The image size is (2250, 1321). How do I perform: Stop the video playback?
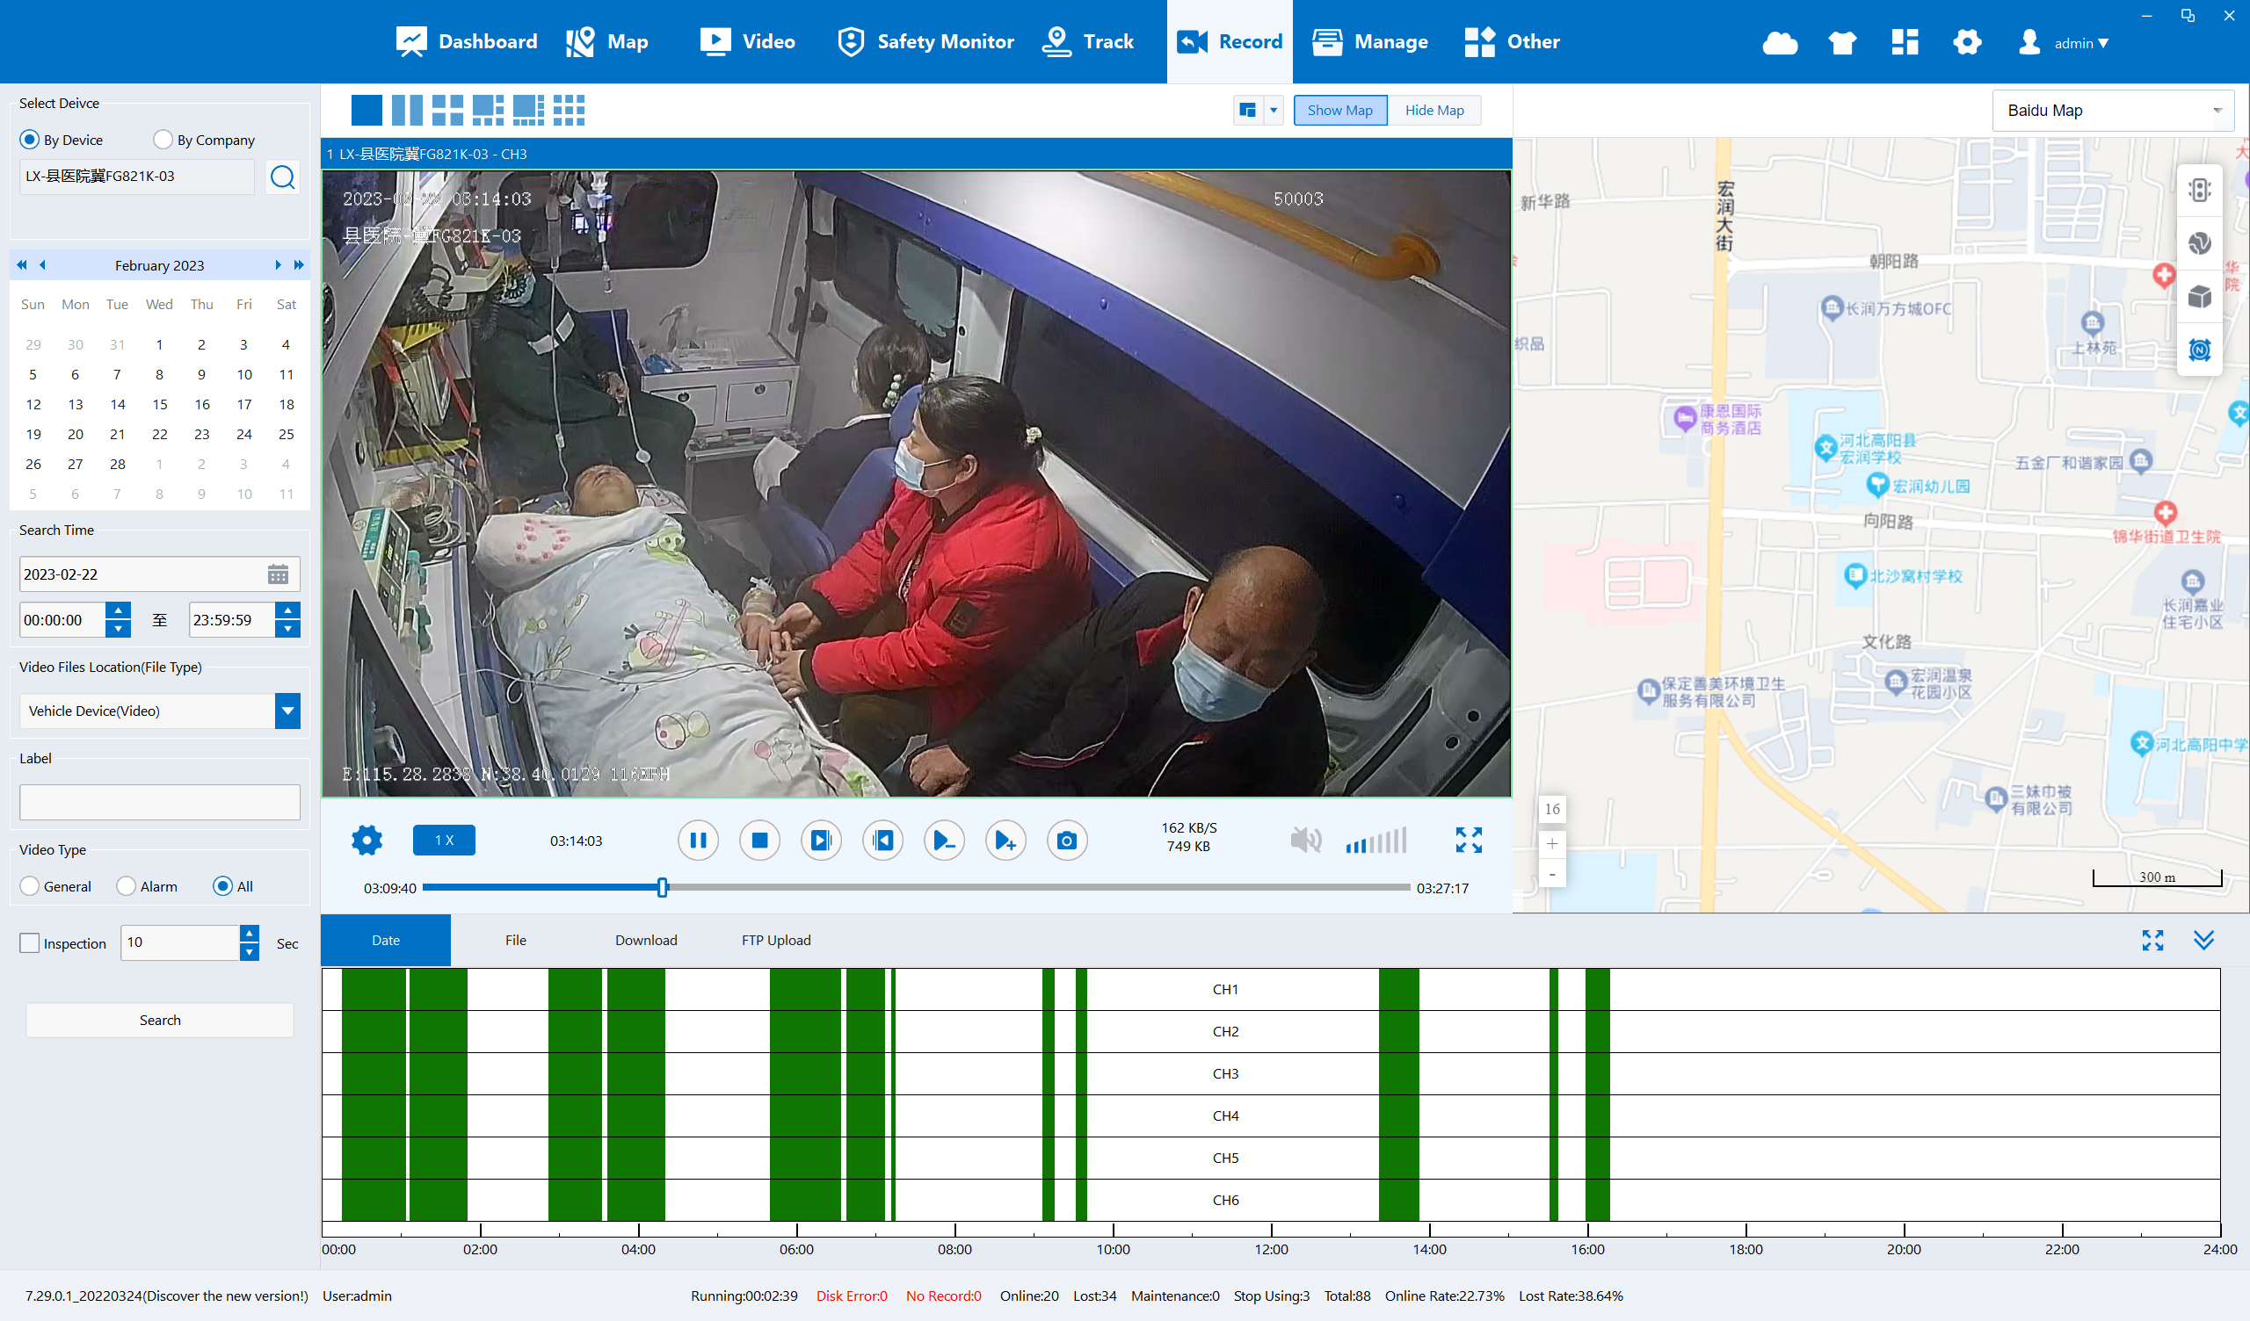(x=758, y=841)
